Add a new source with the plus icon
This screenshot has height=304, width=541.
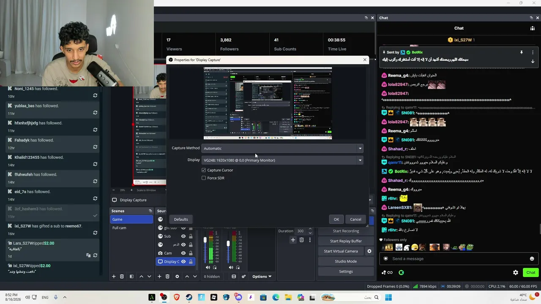pyautogui.click(x=159, y=277)
